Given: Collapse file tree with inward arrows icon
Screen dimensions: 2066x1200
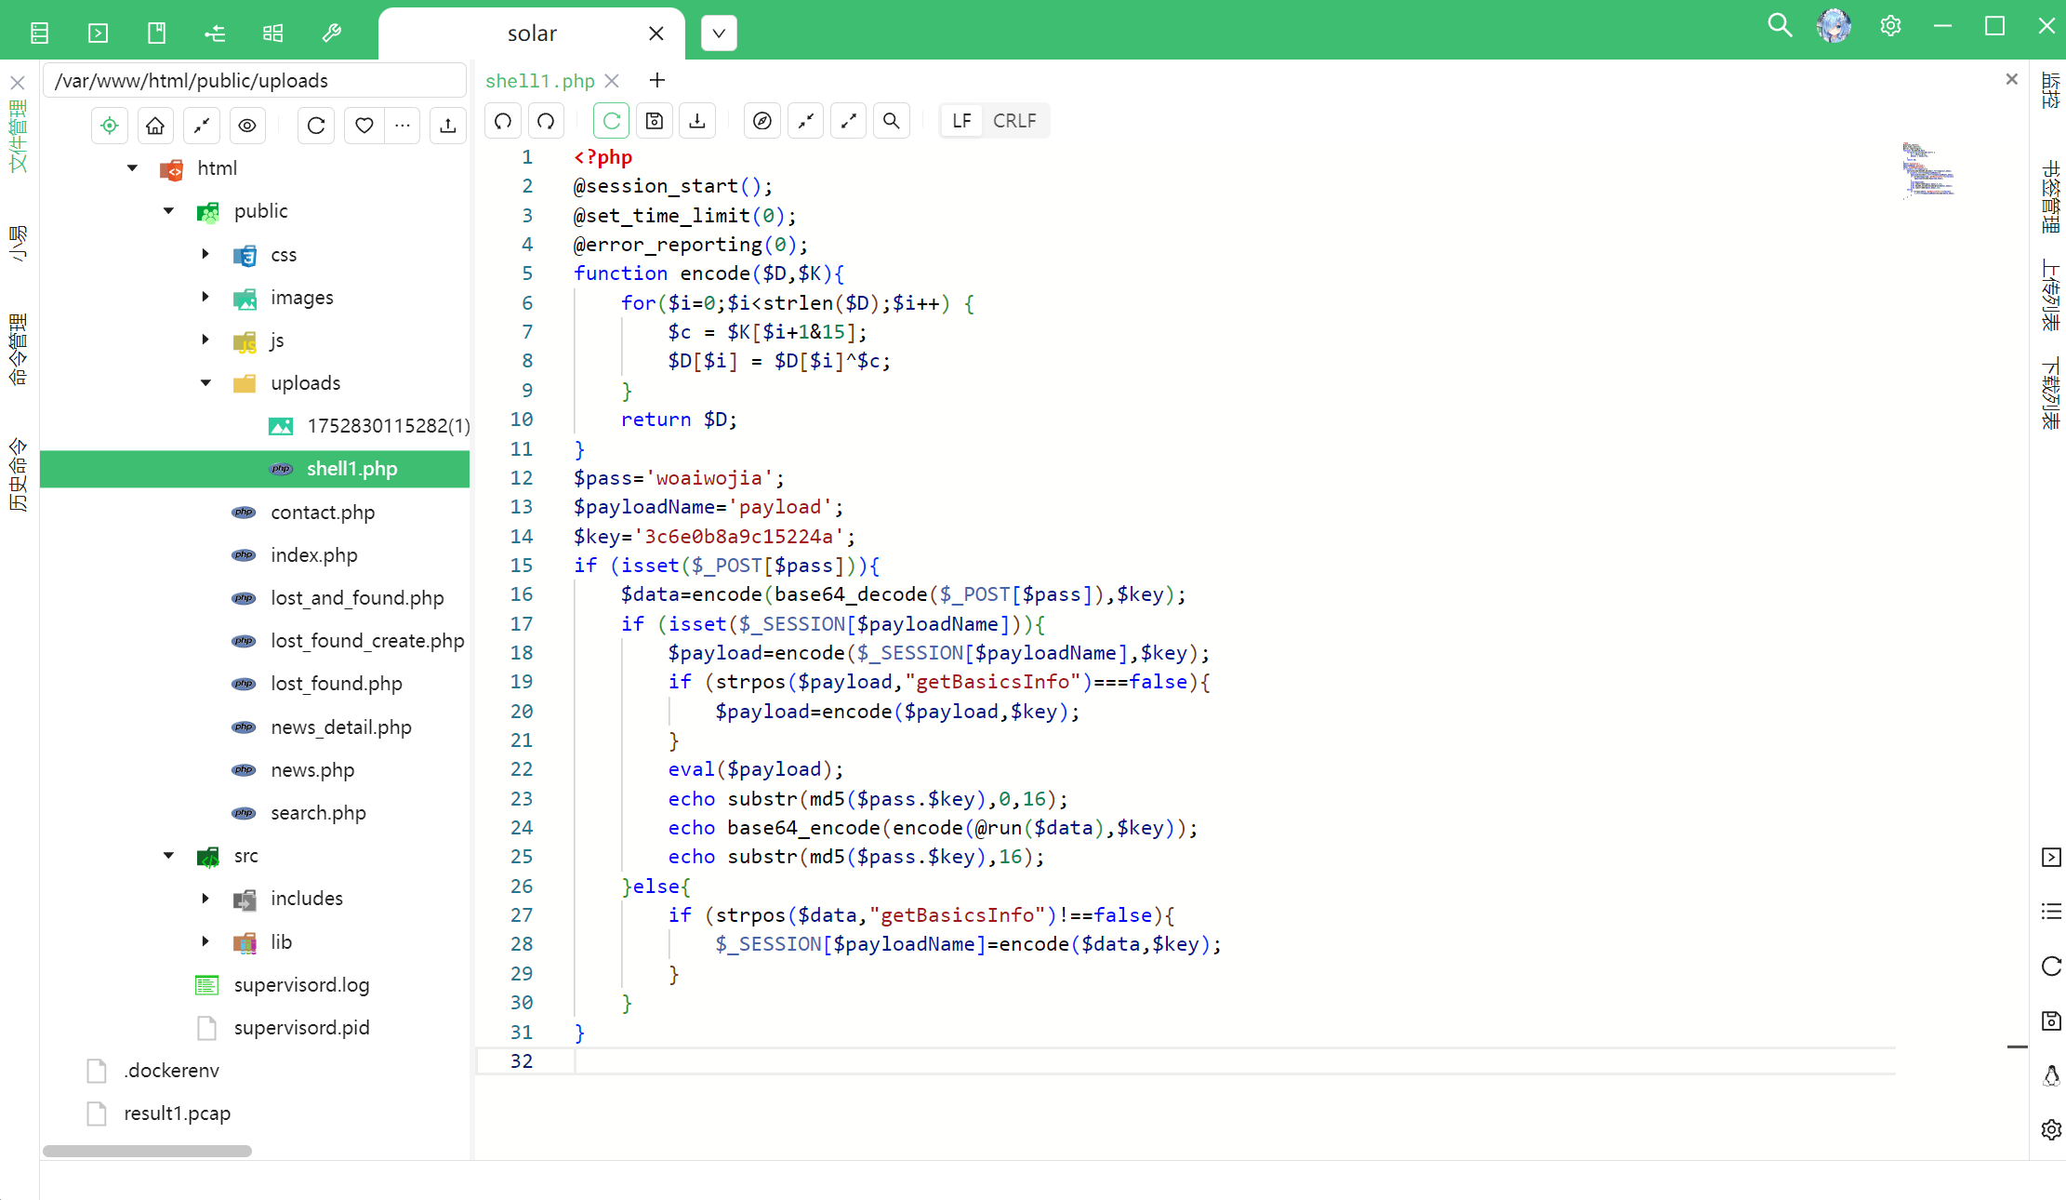Looking at the screenshot, I should coord(201,126).
